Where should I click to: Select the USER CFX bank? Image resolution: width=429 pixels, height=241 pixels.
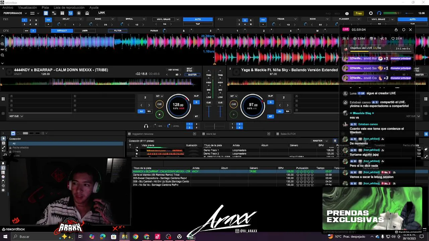click(85, 31)
